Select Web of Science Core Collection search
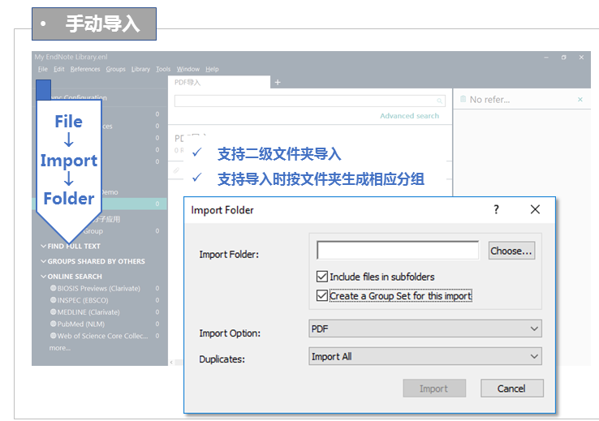 click(102, 336)
